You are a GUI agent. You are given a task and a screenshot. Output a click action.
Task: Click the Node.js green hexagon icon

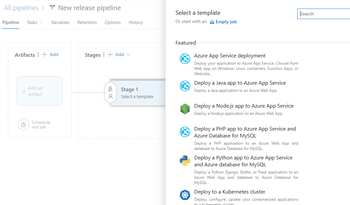[185, 109]
